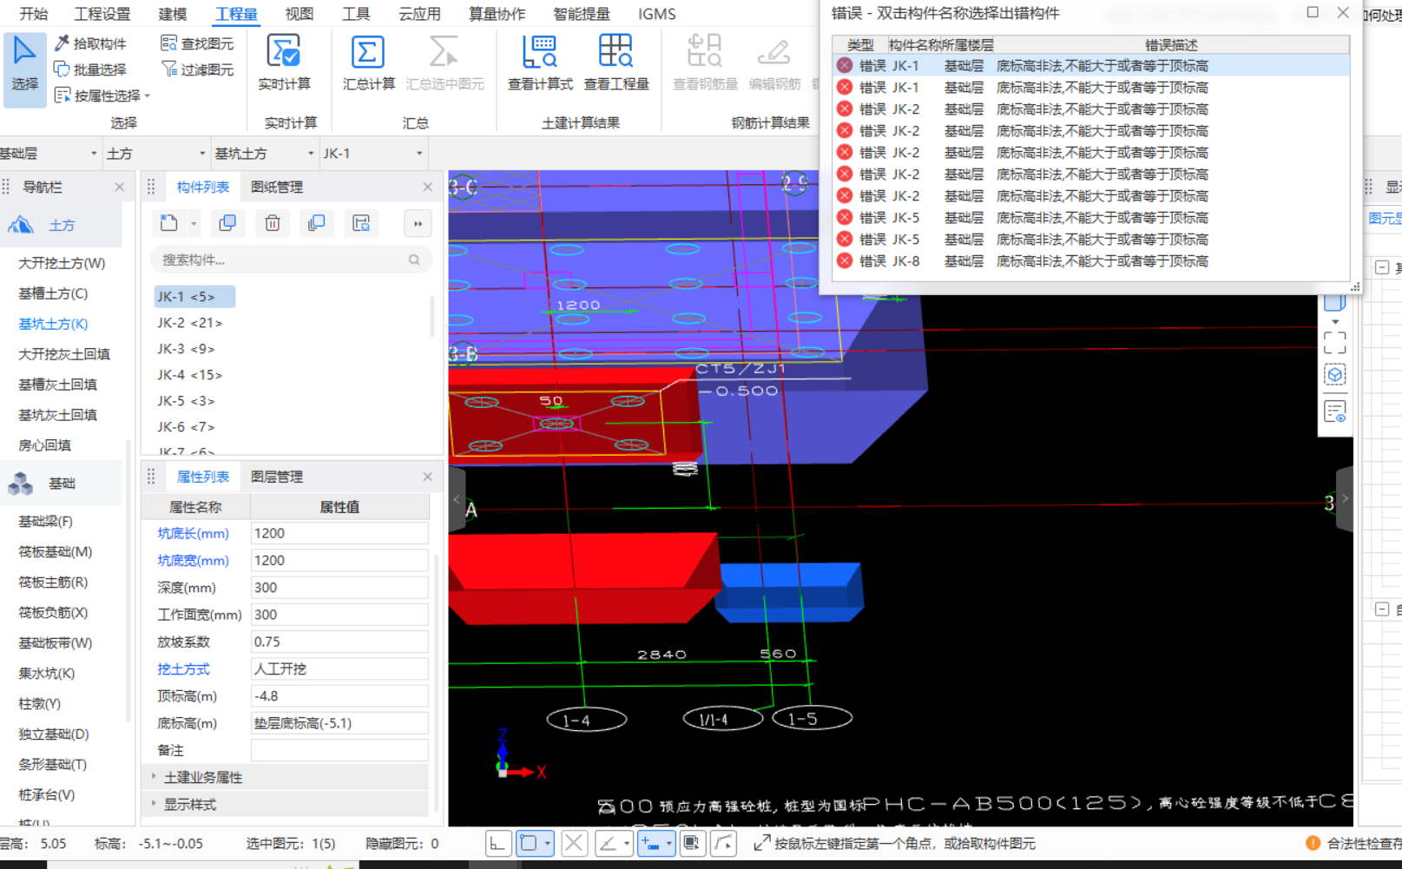Click the orthogonal mode icon in the status bar
The image size is (1402, 869).
(x=497, y=843)
